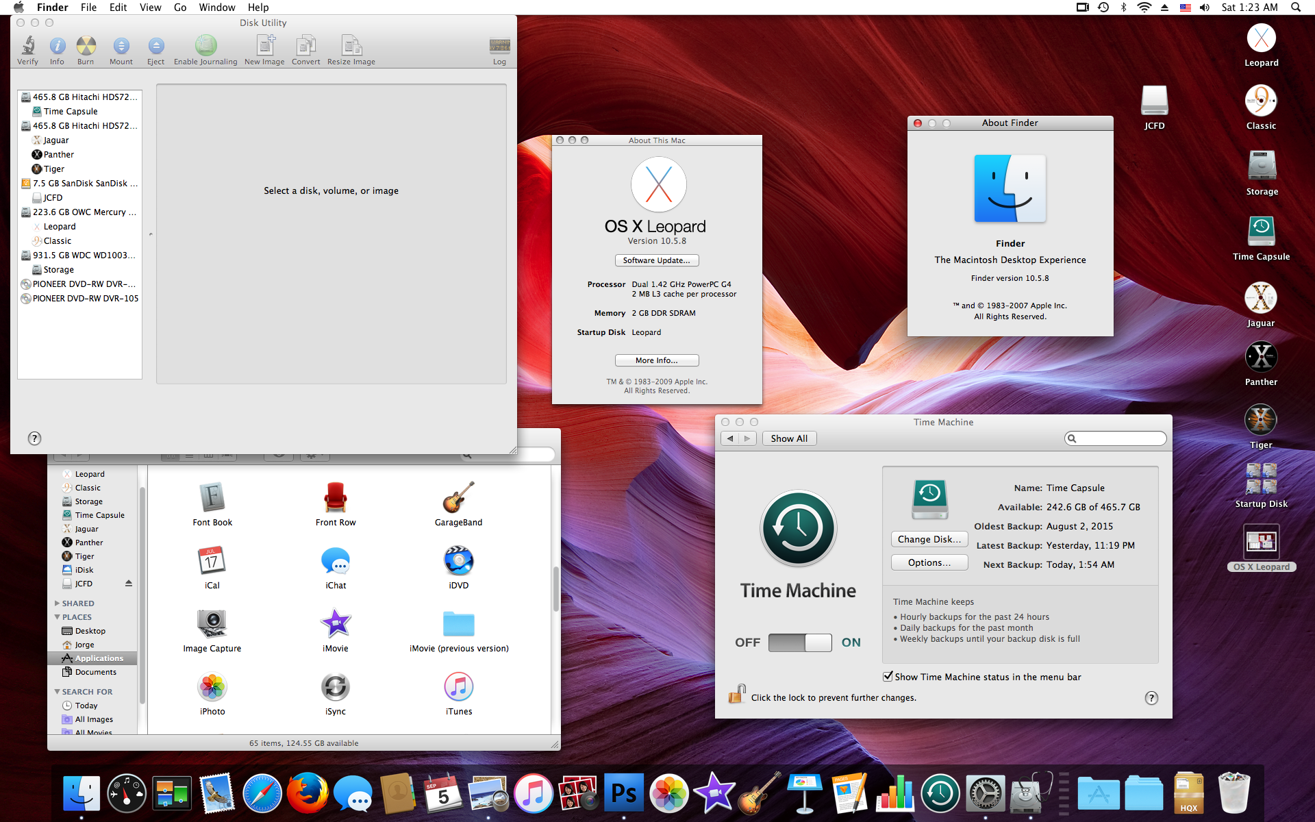Click inside the Time Machine search field
Viewport: 1315px width, 822px height.
[x=1115, y=438]
